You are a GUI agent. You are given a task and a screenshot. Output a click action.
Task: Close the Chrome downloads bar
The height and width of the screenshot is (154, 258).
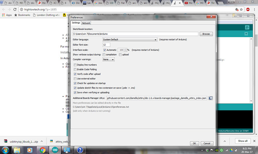pos(254,141)
